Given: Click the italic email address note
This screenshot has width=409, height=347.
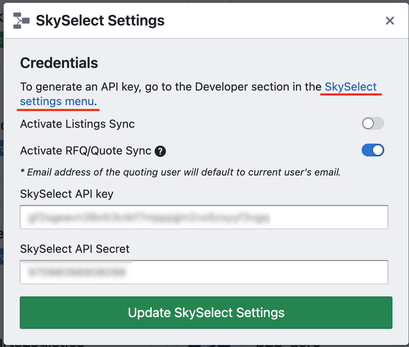Looking at the screenshot, I should (180, 172).
